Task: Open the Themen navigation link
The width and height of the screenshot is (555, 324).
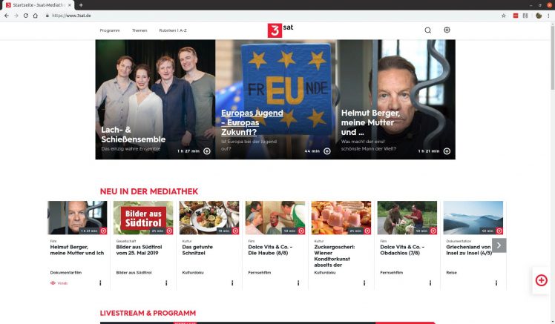Action: (x=139, y=30)
